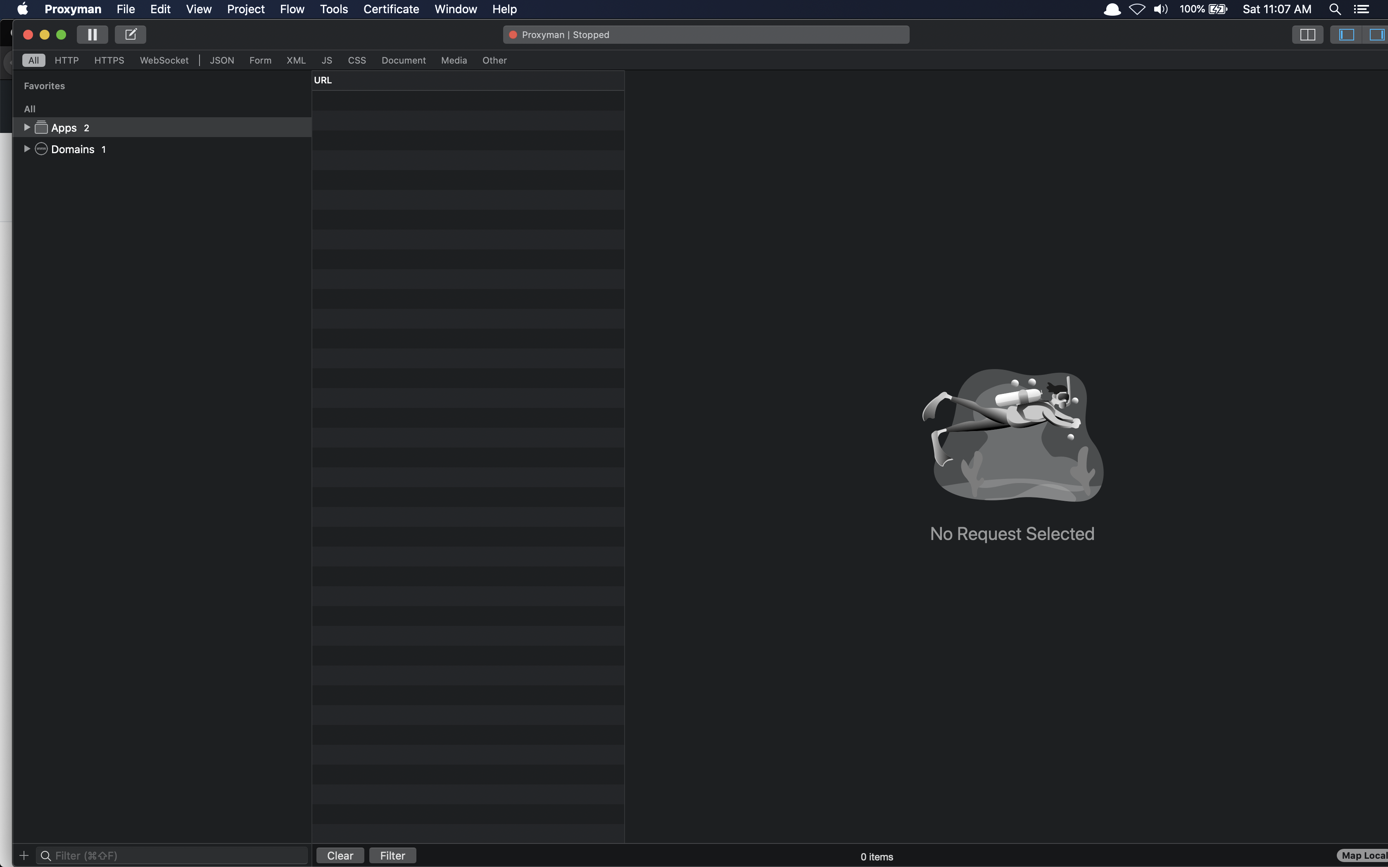The image size is (1388, 867).
Task: Open the Certificate menu
Action: pyautogui.click(x=391, y=9)
